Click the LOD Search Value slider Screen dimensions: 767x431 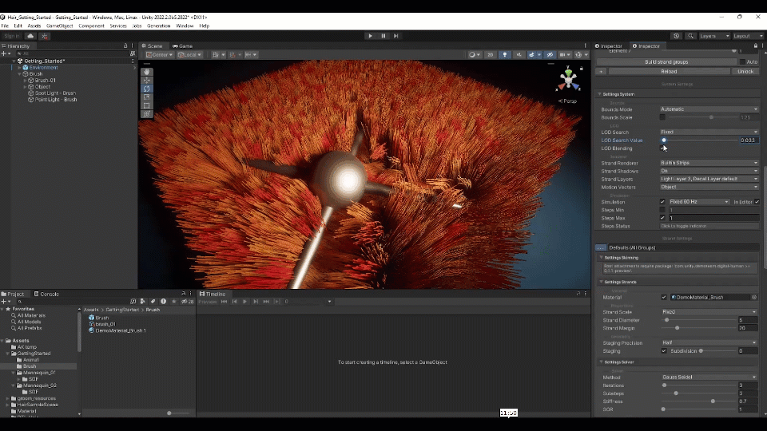699,140
